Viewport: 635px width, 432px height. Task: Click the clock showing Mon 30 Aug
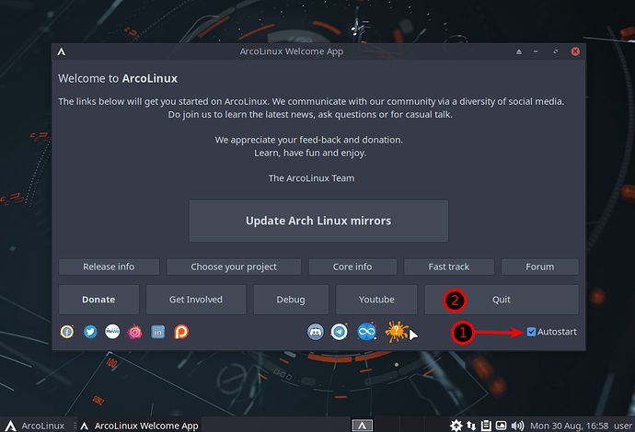[569, 426]
